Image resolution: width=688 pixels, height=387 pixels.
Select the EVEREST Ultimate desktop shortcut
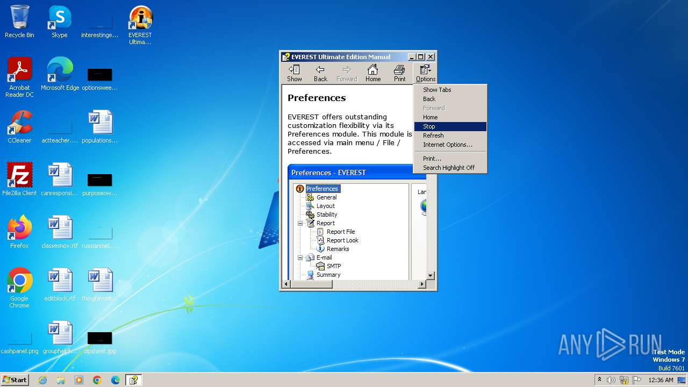point(140,25)
